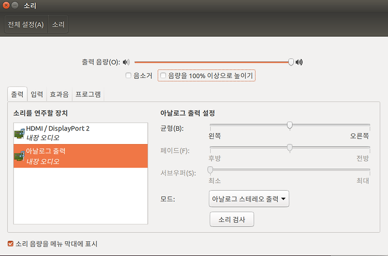Image resolution: width=388 pixels, height=256 pixels.
Task: Minimize the 소리 window
Action: [15, 5]
